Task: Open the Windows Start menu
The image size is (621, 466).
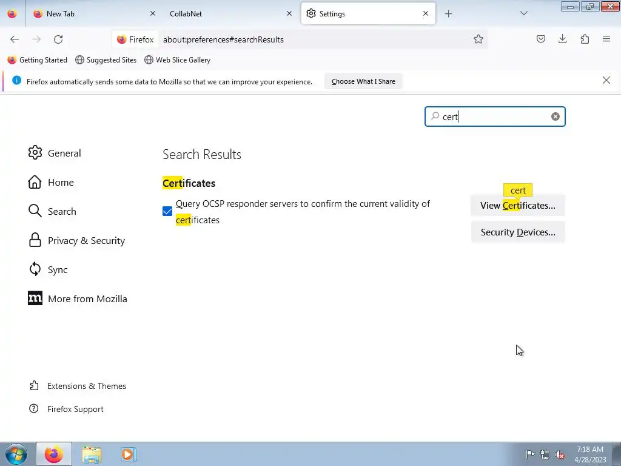Action: point(16,454)
